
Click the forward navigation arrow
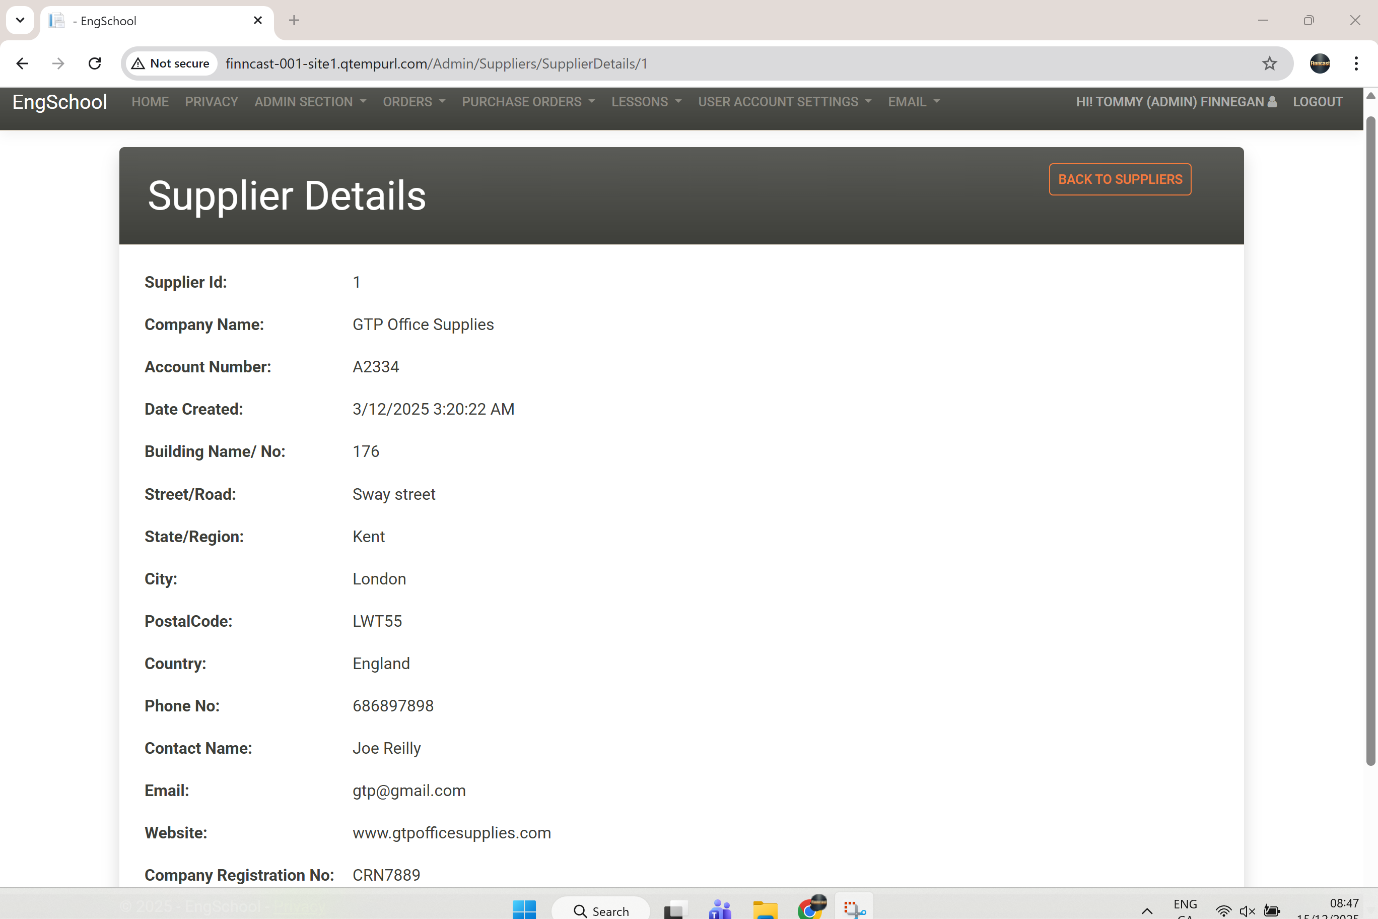[57, 63]
